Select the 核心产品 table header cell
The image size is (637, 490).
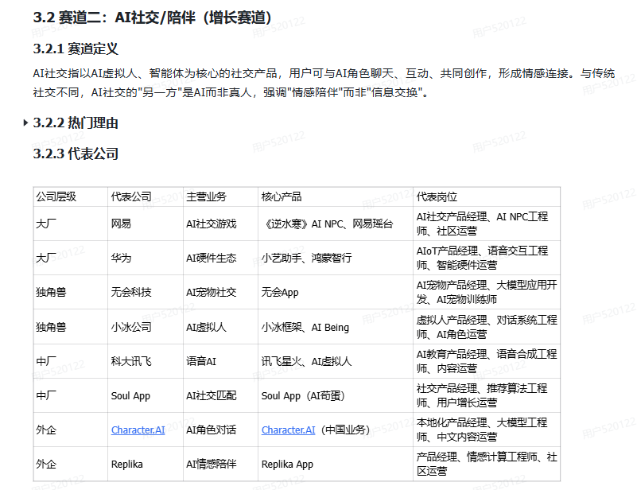tap(282, 196)
